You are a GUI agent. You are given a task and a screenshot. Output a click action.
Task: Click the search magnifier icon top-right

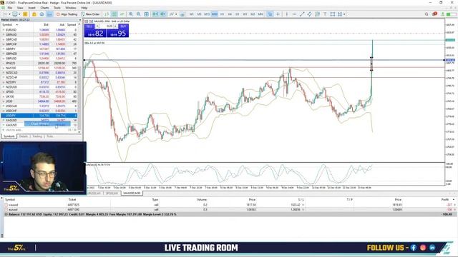pos(427,14)
